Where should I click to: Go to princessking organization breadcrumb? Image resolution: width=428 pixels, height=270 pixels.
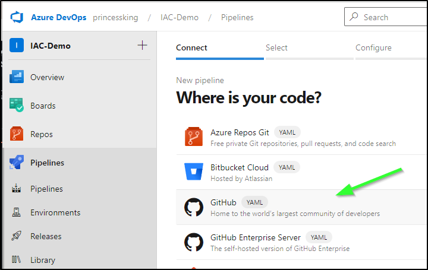115,17
